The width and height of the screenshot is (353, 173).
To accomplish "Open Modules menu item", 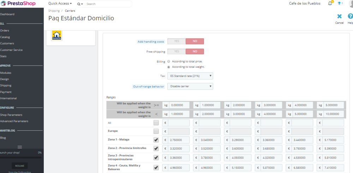I will (6, 73).
